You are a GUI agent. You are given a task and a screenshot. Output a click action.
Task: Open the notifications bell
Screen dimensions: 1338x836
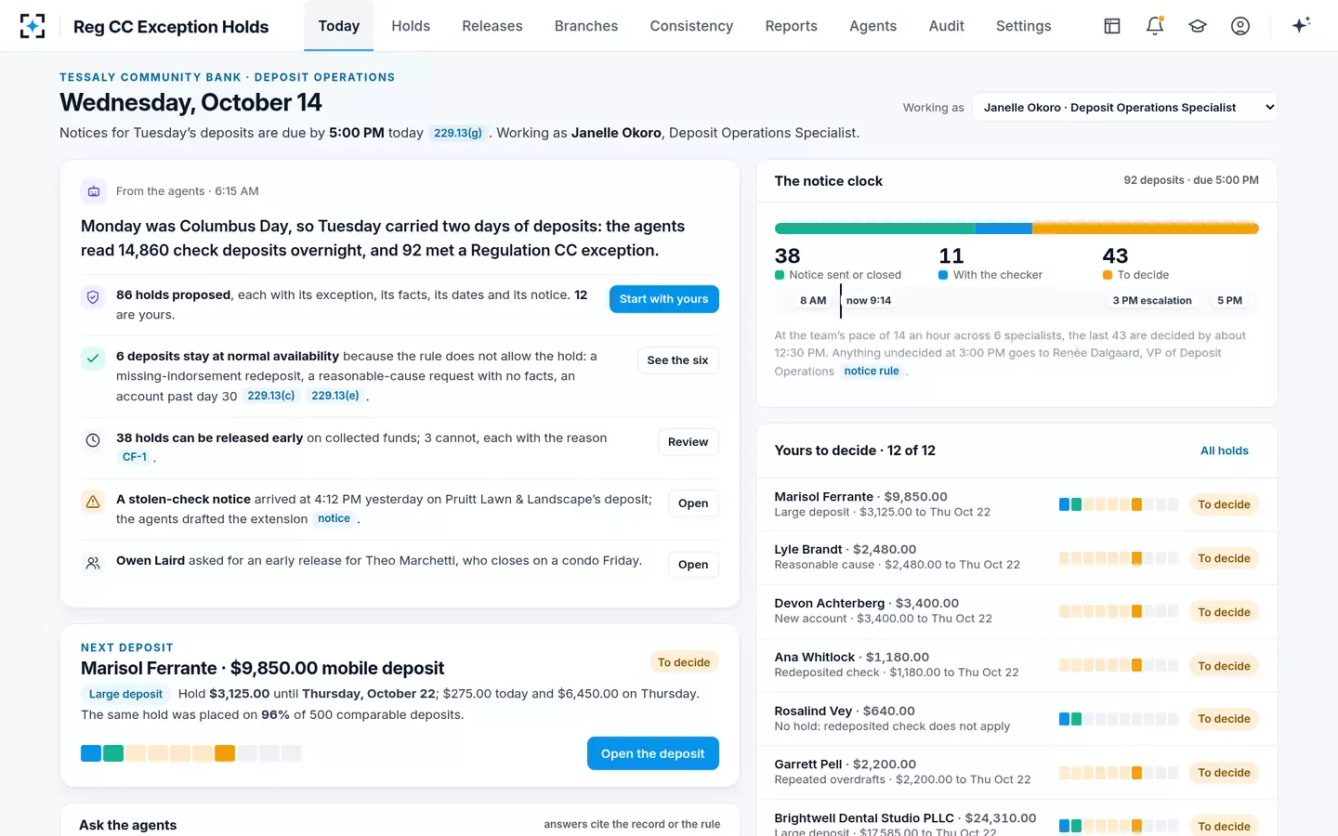tap(1155, 26)
